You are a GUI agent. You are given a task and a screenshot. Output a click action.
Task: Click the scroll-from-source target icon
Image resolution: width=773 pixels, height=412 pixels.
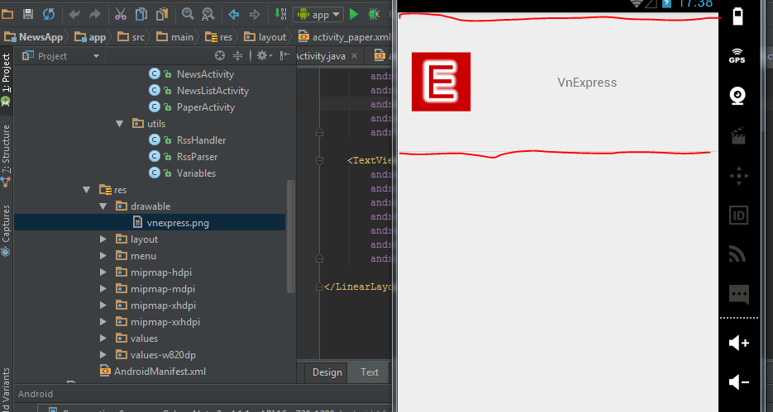pyautogui.click(x=220, y=55)
